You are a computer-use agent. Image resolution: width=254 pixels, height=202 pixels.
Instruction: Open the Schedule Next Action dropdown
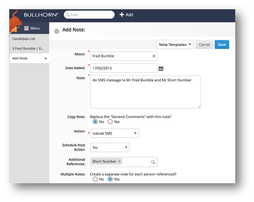(110, 147)
